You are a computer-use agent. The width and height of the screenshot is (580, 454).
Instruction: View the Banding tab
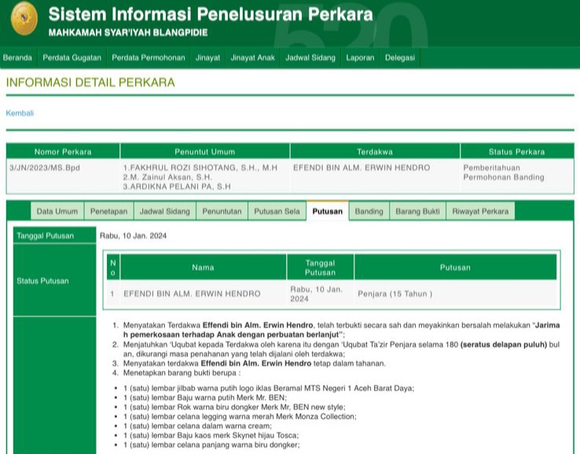coord(369,211)
